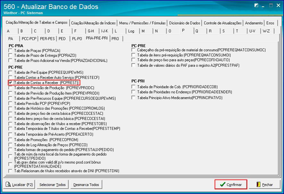Open the "Erros" tab
This screenshot has height=194, width=284.
[x=270, y=23]
